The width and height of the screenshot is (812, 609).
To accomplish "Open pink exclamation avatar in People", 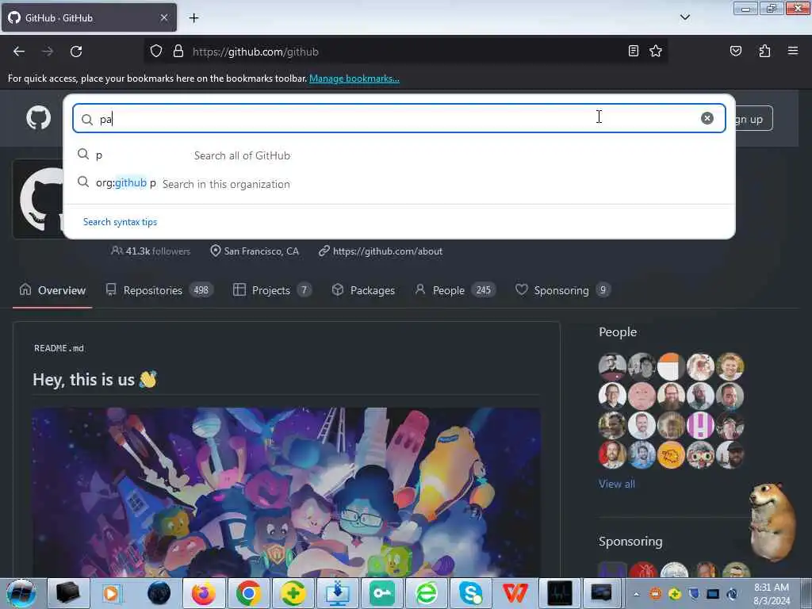I will (x=700, y=426).
